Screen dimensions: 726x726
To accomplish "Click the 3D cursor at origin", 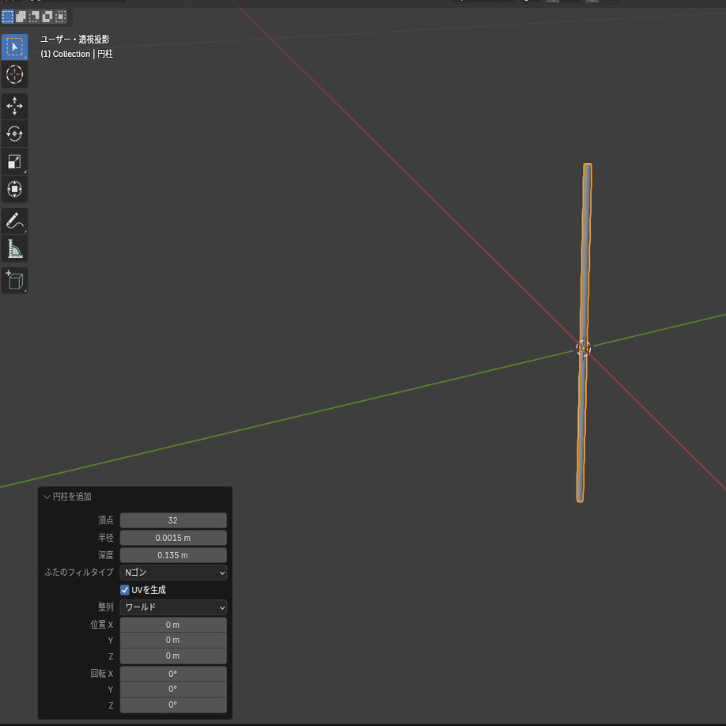I will tap(584, 348).
